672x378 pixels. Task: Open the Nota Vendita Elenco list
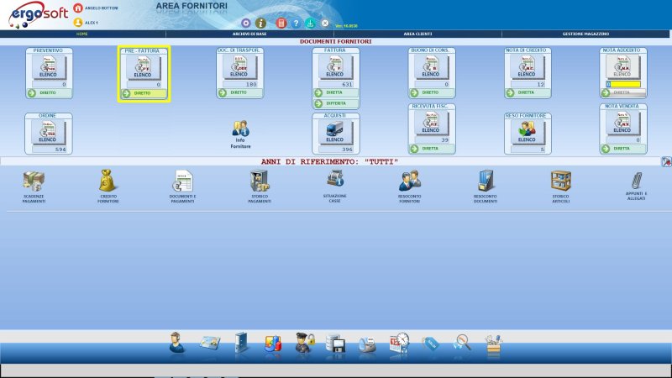[622, 123]
